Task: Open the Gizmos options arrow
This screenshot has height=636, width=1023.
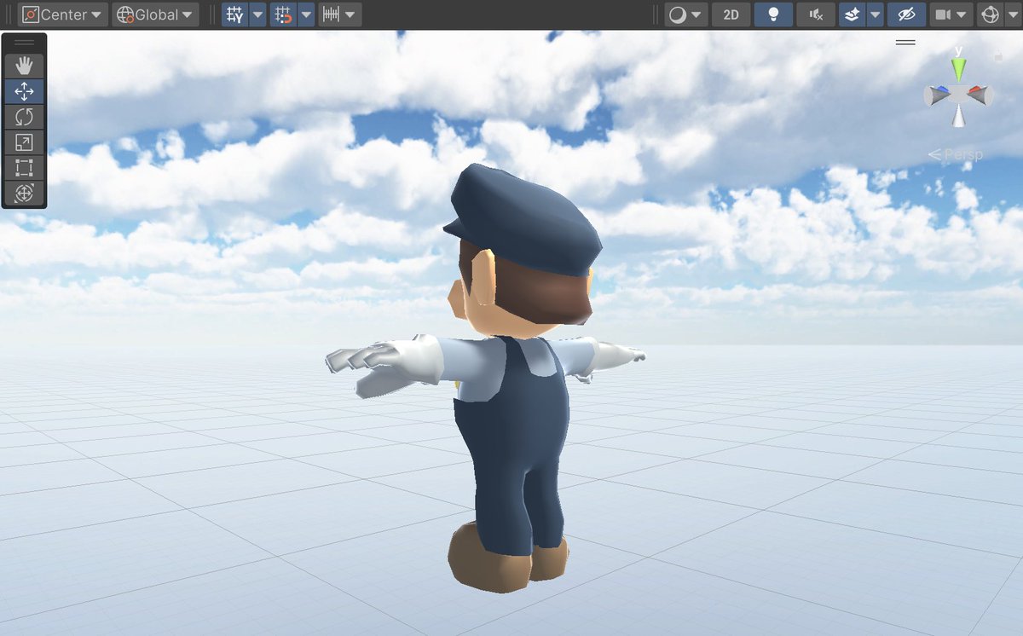Action: (1013, 14)
